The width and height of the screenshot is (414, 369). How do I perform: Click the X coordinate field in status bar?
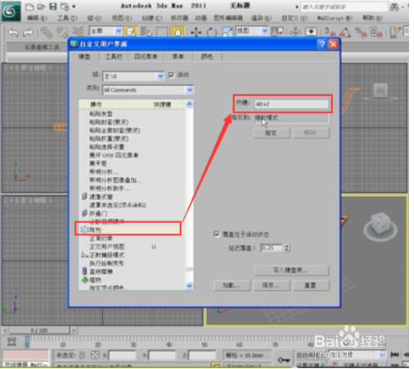coord(122,355)
